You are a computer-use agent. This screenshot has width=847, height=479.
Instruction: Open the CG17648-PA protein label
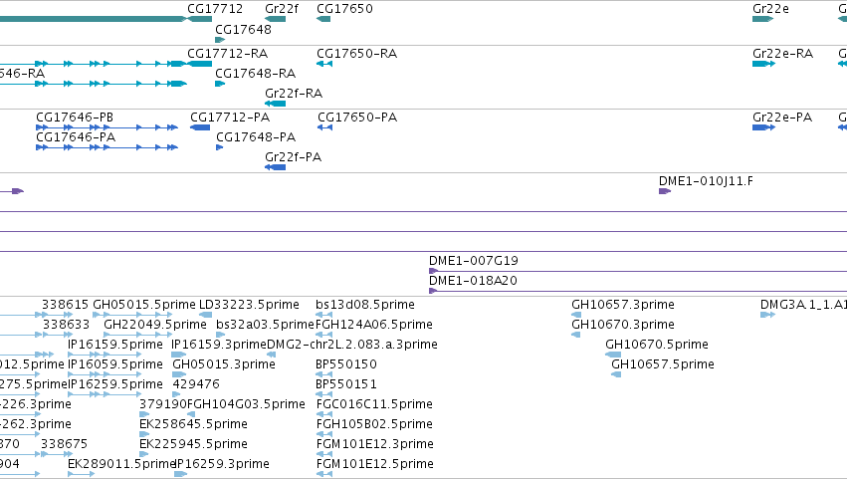pos(256,137)
